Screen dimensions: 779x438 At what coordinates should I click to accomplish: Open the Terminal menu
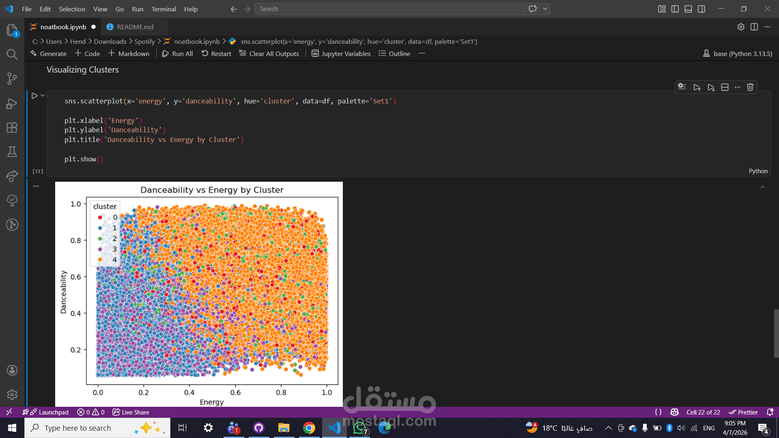pyautogui.click(x=164, y=9)
